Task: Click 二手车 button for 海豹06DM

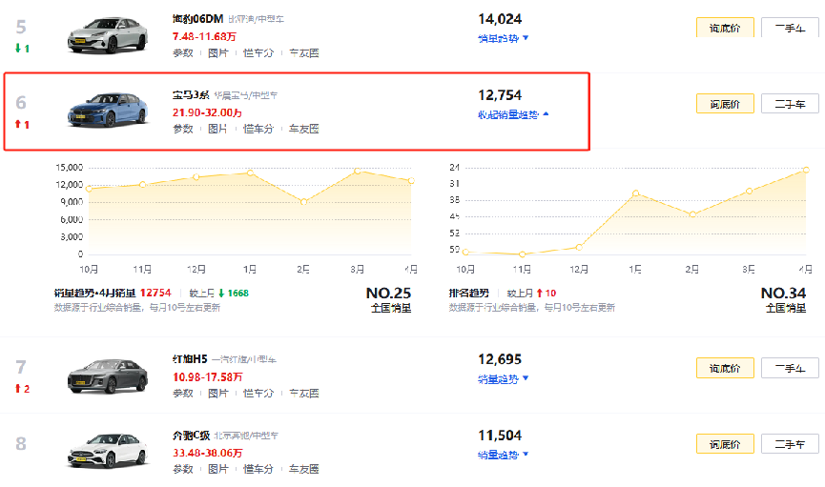Action: 791,28
